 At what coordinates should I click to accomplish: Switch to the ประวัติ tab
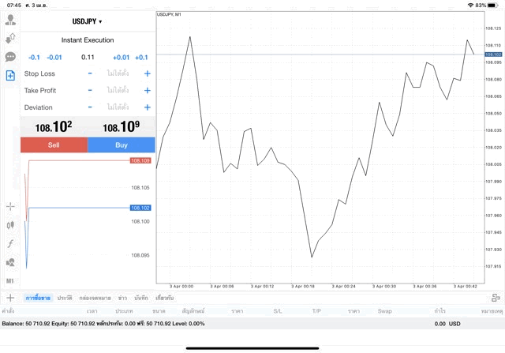[x=65, y=298]
